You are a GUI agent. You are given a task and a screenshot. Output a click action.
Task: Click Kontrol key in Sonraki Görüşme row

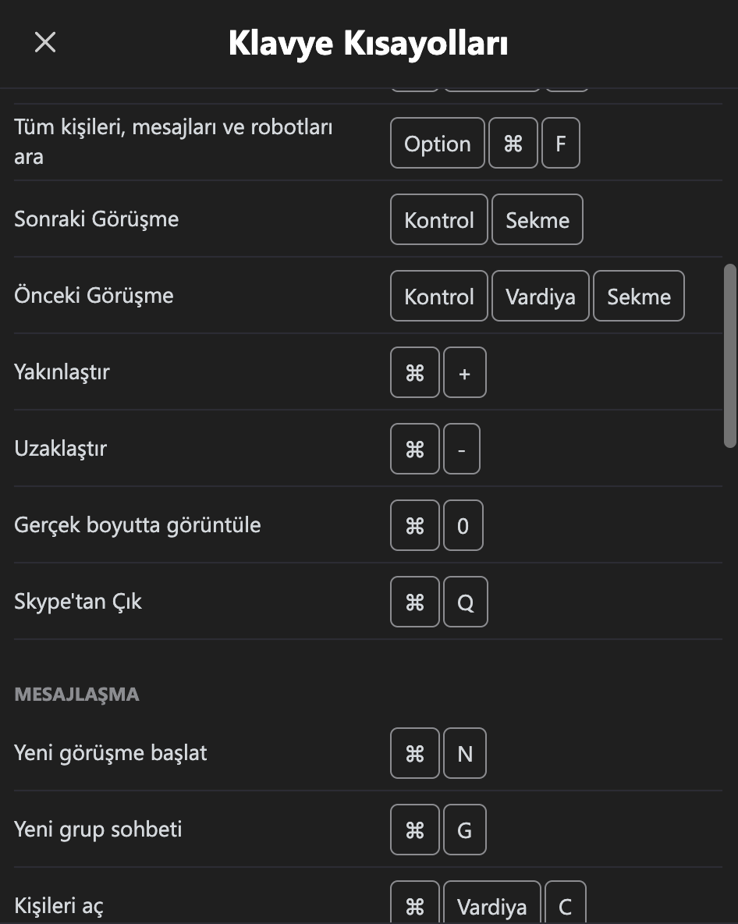438,220
